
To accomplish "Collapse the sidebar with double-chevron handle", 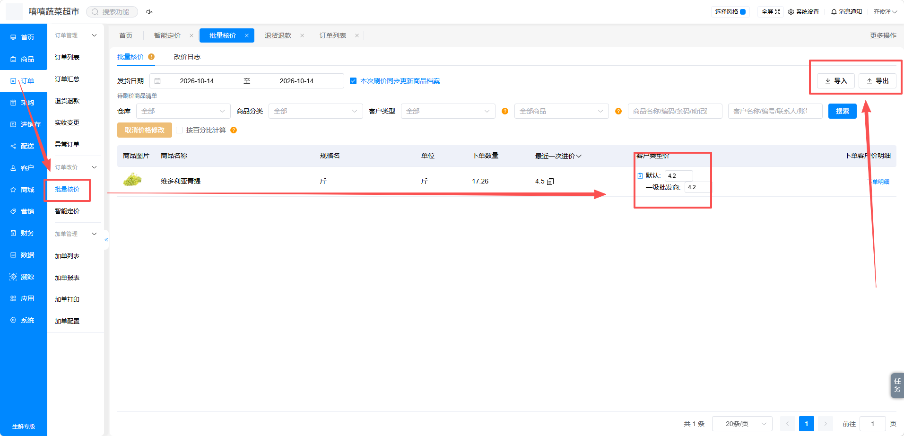I will 106,240.
